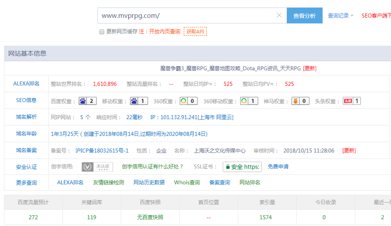The width and height of the screenshot is (391, 226).
Task: Click the 获取API button
Action: coord(195,32)
